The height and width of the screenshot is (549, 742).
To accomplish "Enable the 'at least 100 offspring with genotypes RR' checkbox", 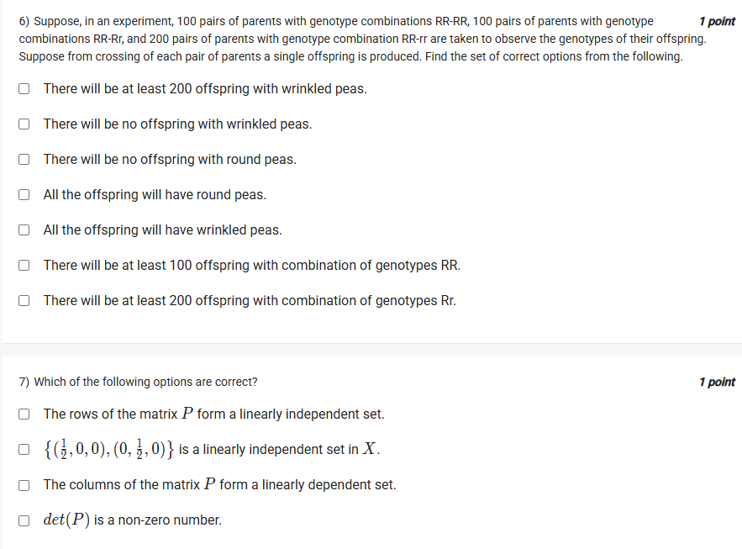I will (x=25, y=265).
